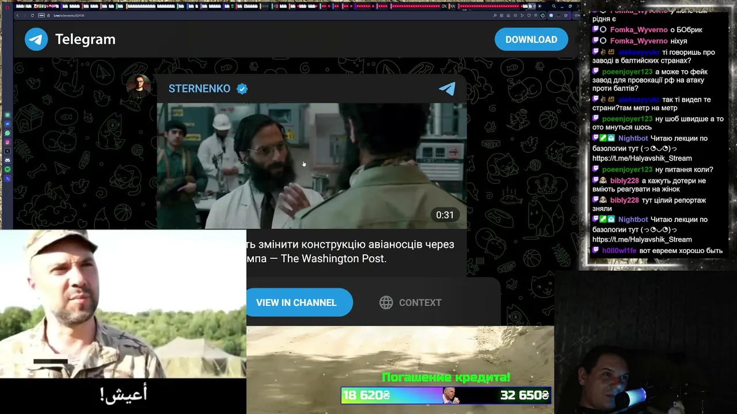
Task: Click the Opera logo menu icon
Action: coord(7,6)
